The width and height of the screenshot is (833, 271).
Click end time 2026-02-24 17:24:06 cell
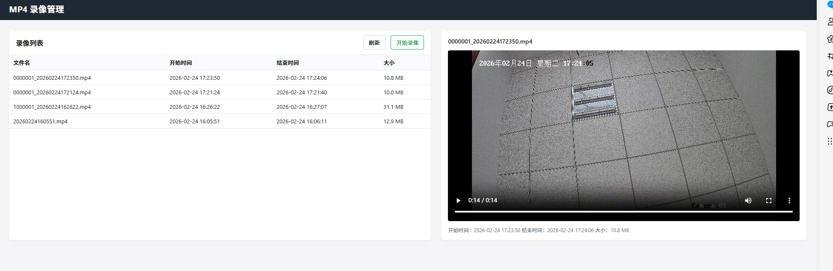302,78
